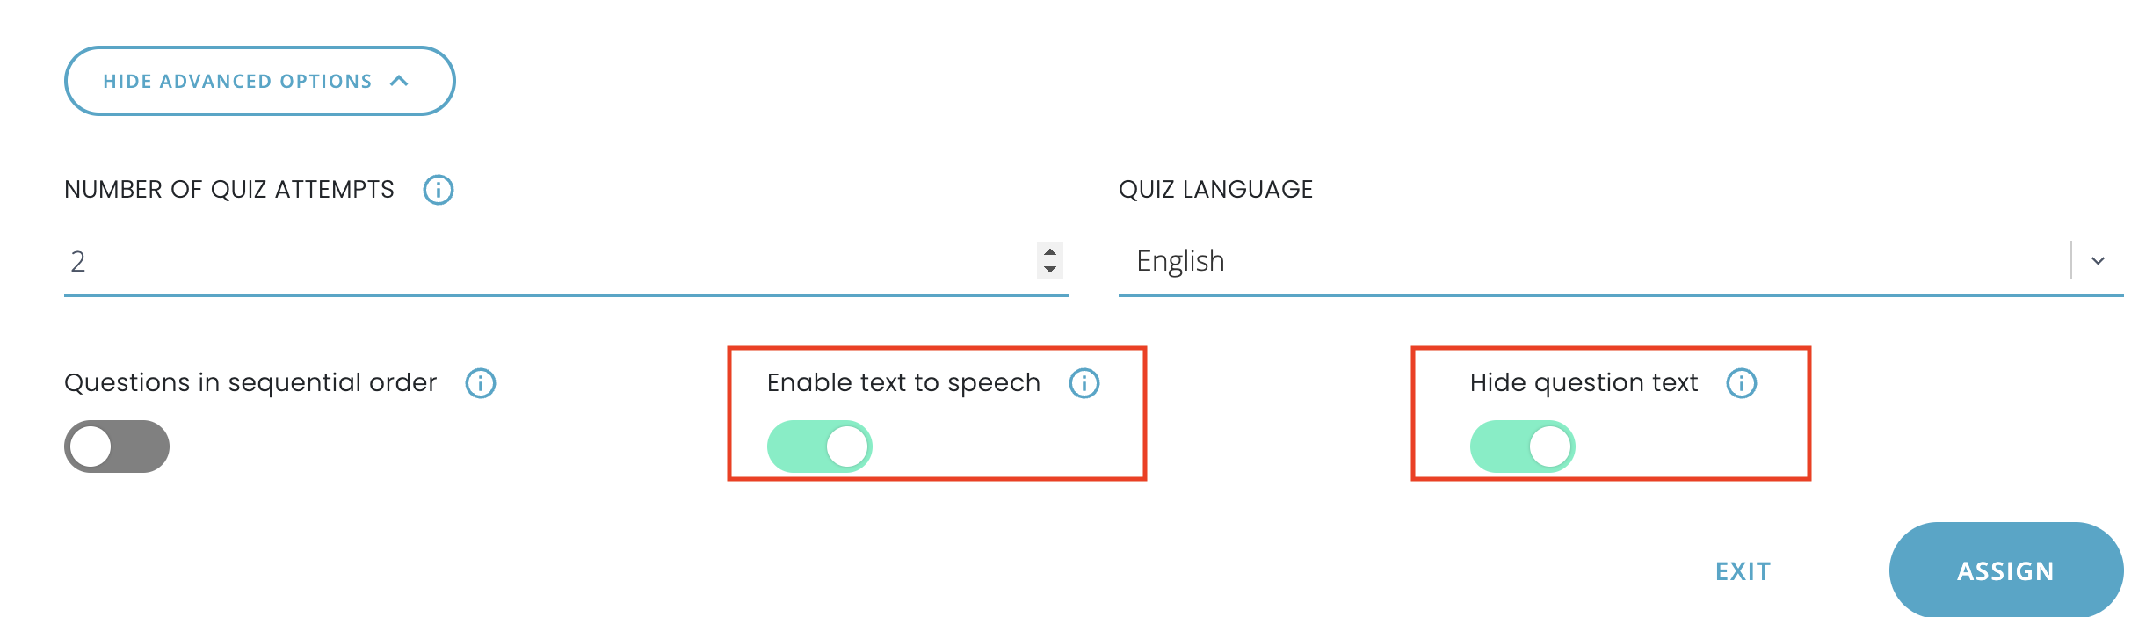The image size is (2153, 617).
Task: Open the Quiz Language dropdown arrow
Action: coord(2098,261)
